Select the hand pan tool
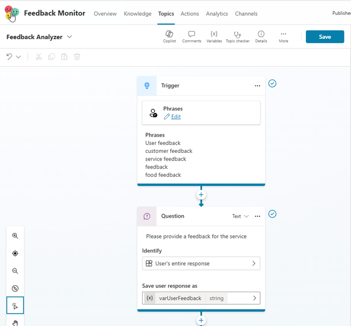The width and height of the screenshot is (351, 326). [15, 323]
